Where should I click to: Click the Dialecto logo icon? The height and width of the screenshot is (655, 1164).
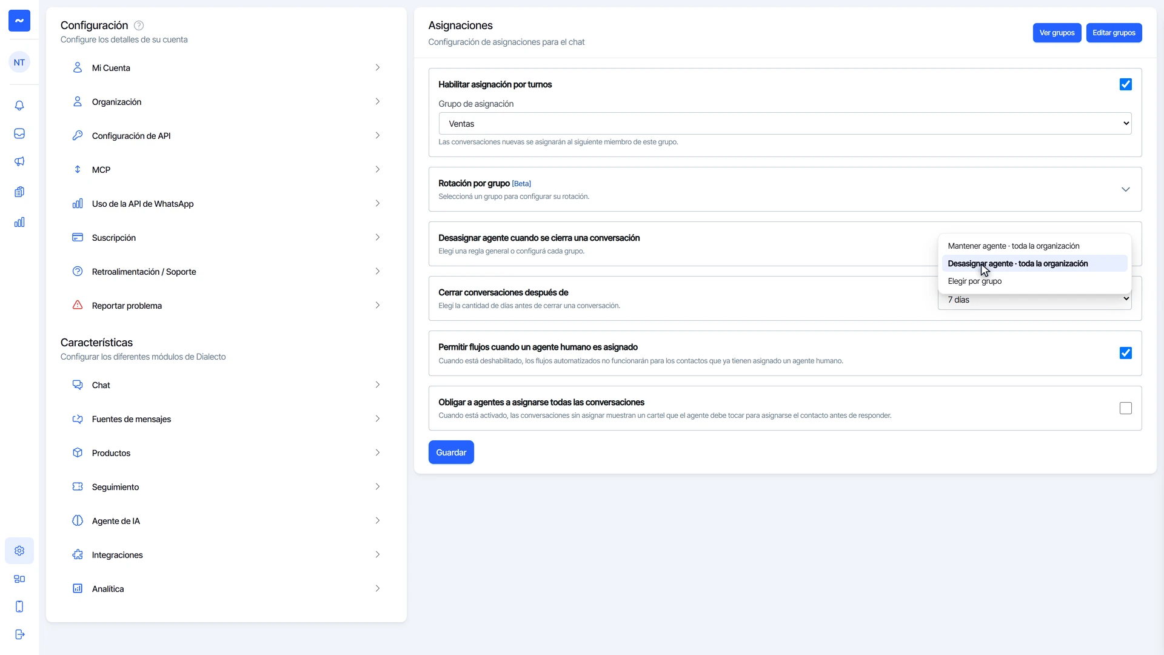pyautogui.click(x=19, y=21)
